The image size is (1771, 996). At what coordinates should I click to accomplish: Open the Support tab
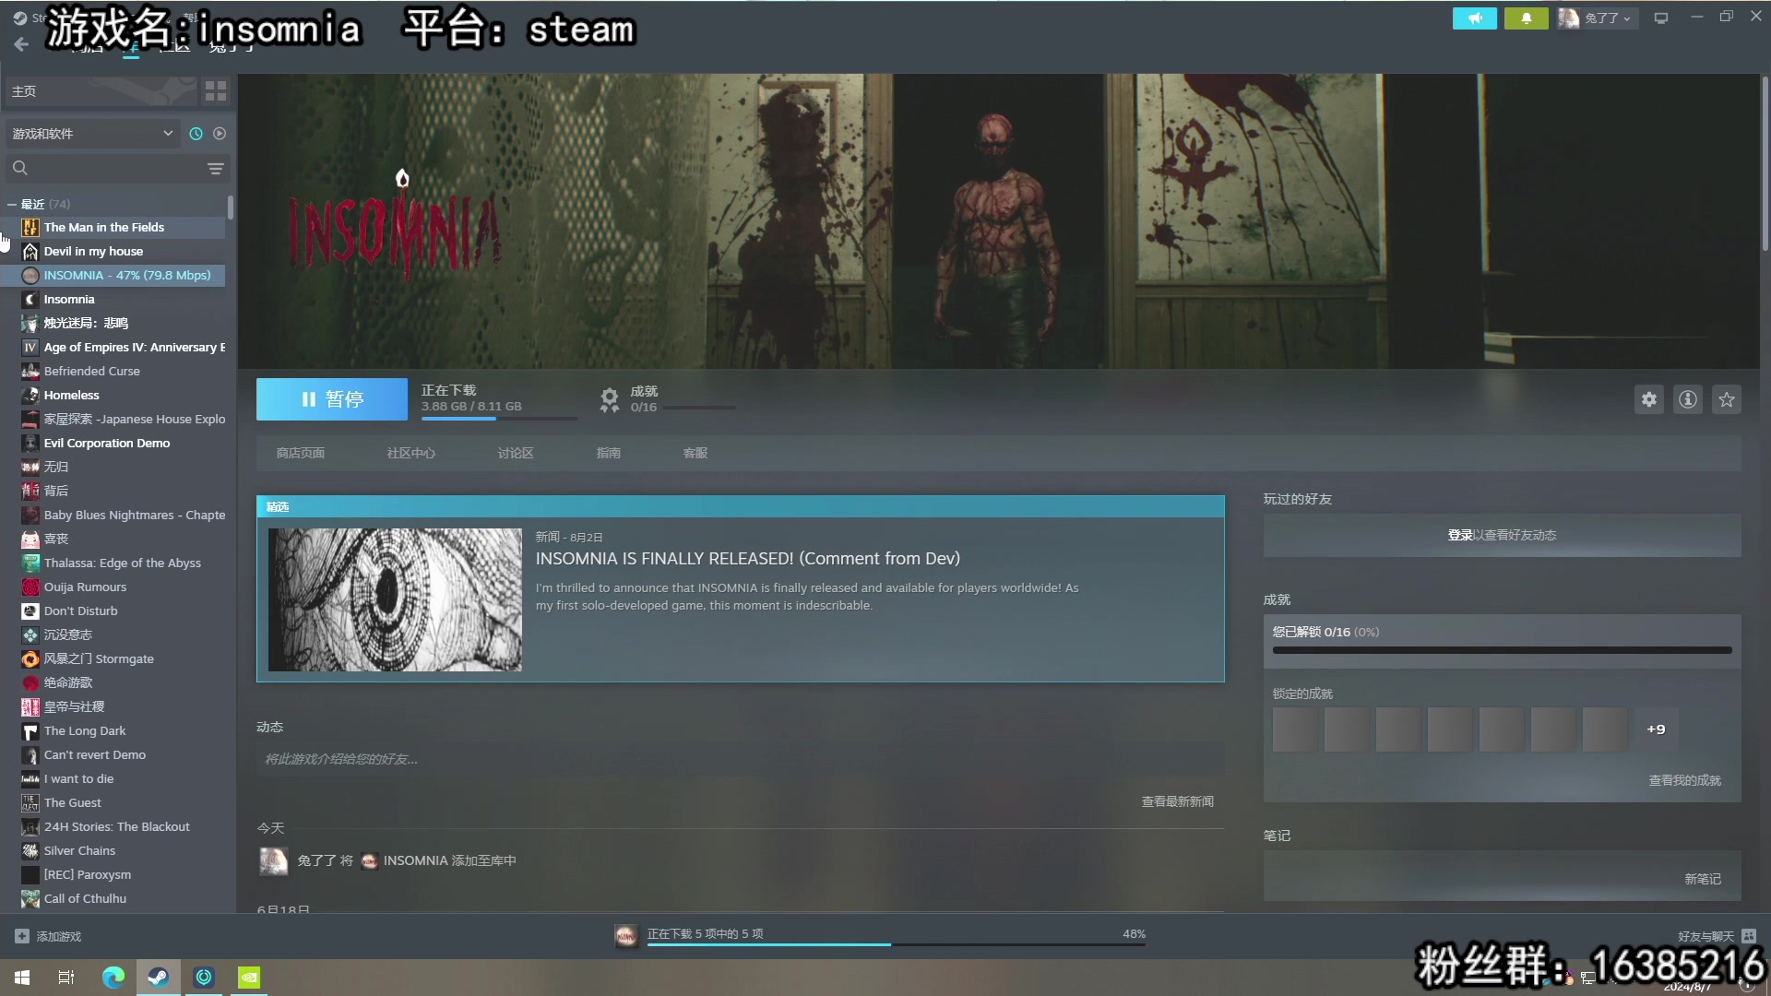coord(695,453)
